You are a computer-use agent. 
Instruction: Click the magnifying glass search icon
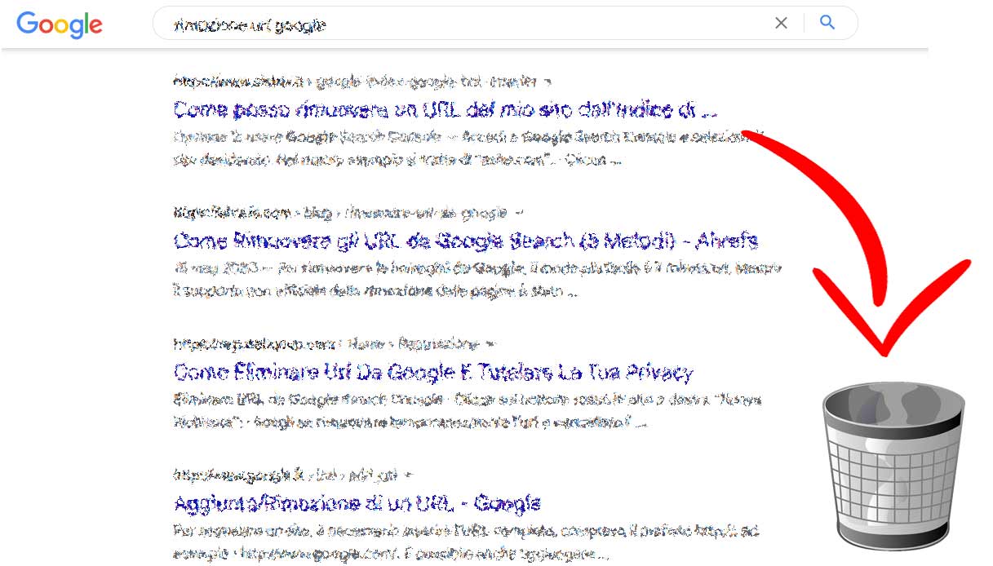827,23
